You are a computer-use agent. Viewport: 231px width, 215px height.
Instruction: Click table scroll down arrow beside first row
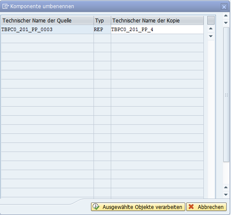211,36
